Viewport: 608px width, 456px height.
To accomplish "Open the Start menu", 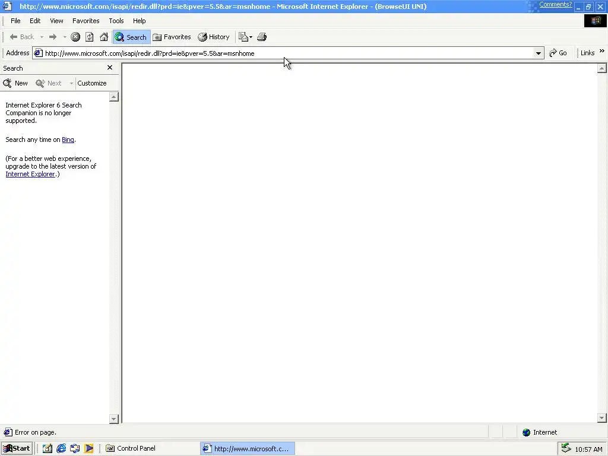I will click(x=17, y=448).
